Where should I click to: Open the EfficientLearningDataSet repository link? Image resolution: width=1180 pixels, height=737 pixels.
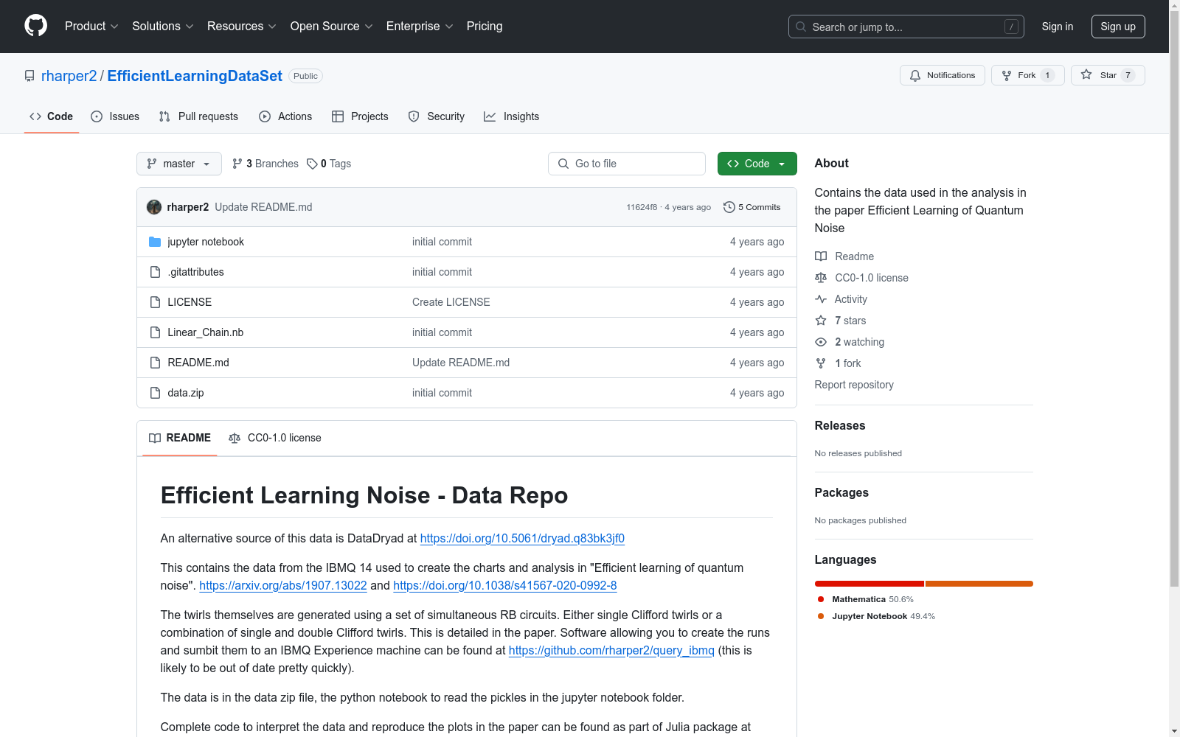(195, 76)
